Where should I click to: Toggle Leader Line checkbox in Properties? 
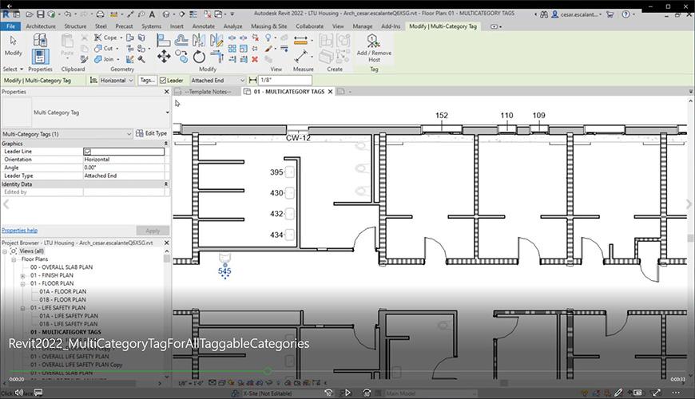(87, 152)
